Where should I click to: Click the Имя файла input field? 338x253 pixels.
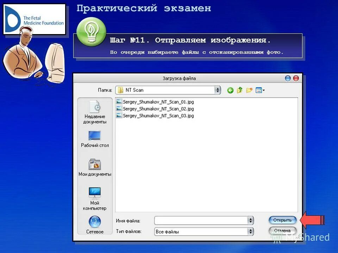click(201, 221)
